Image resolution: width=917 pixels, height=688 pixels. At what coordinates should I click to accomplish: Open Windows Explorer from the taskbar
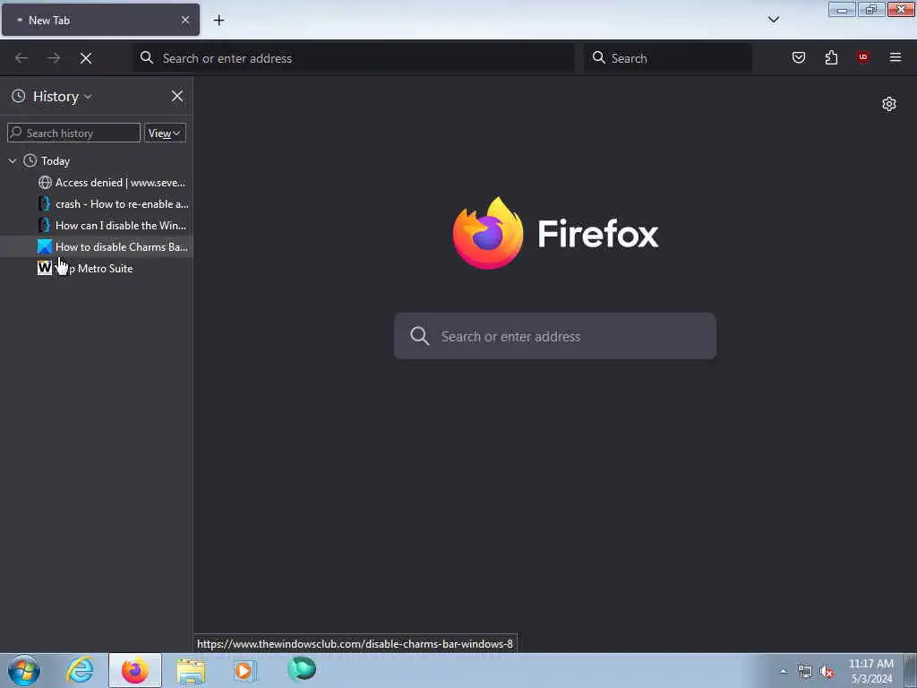(192, 670)
